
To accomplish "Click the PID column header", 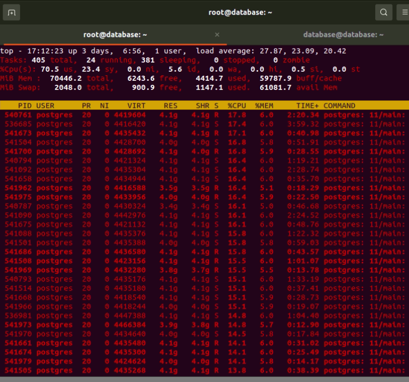I will pyautogui.click(x=24, y=106).
